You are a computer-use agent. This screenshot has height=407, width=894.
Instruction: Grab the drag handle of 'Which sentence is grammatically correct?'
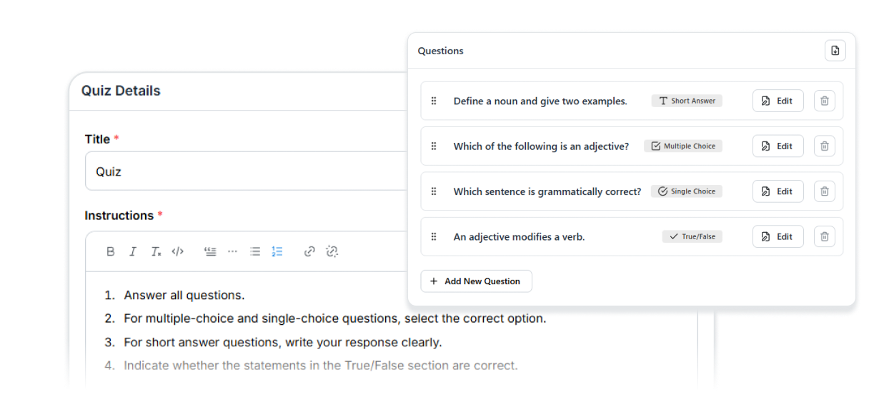click(434, 191)
